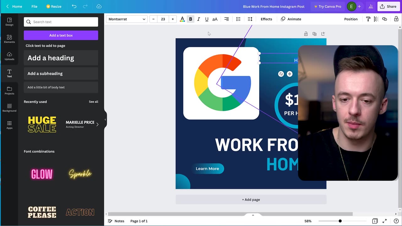
Task: Click Add a little bit of body text
Action: (x=61, y=87)
